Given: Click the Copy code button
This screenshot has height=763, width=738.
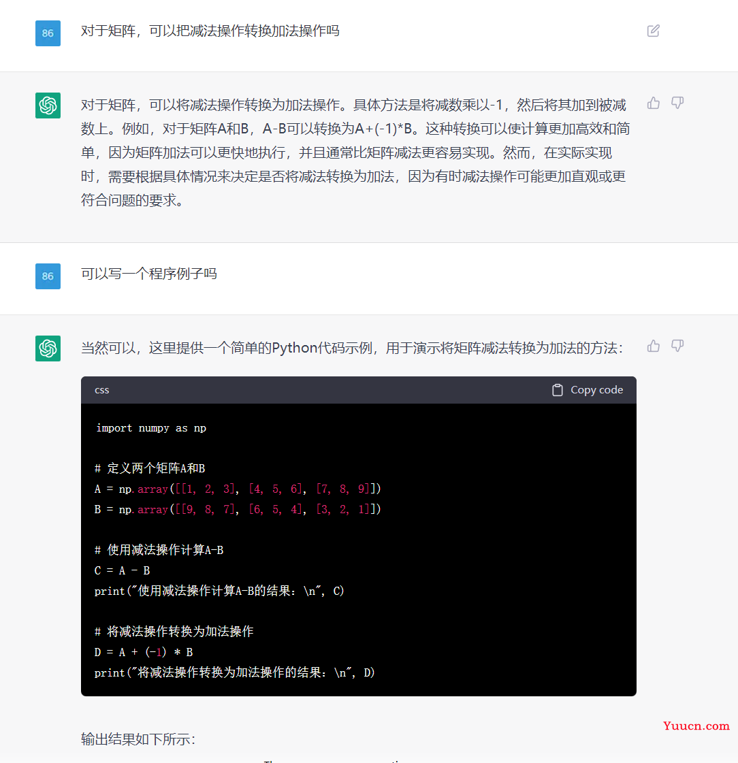Looking at the screenshot, I should pos(588,390).
